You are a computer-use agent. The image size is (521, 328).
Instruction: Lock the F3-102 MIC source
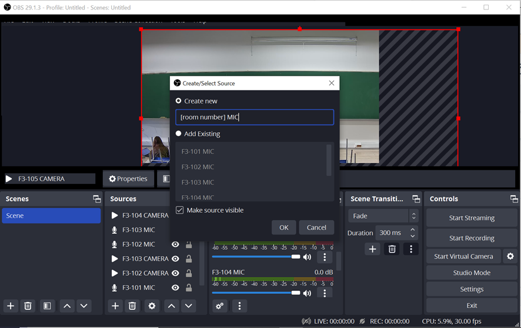[189, 245]
